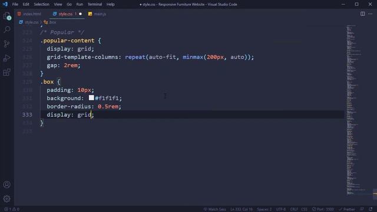Click the UTF-8 encoding selector
The image size is (377, 212).
281,210
